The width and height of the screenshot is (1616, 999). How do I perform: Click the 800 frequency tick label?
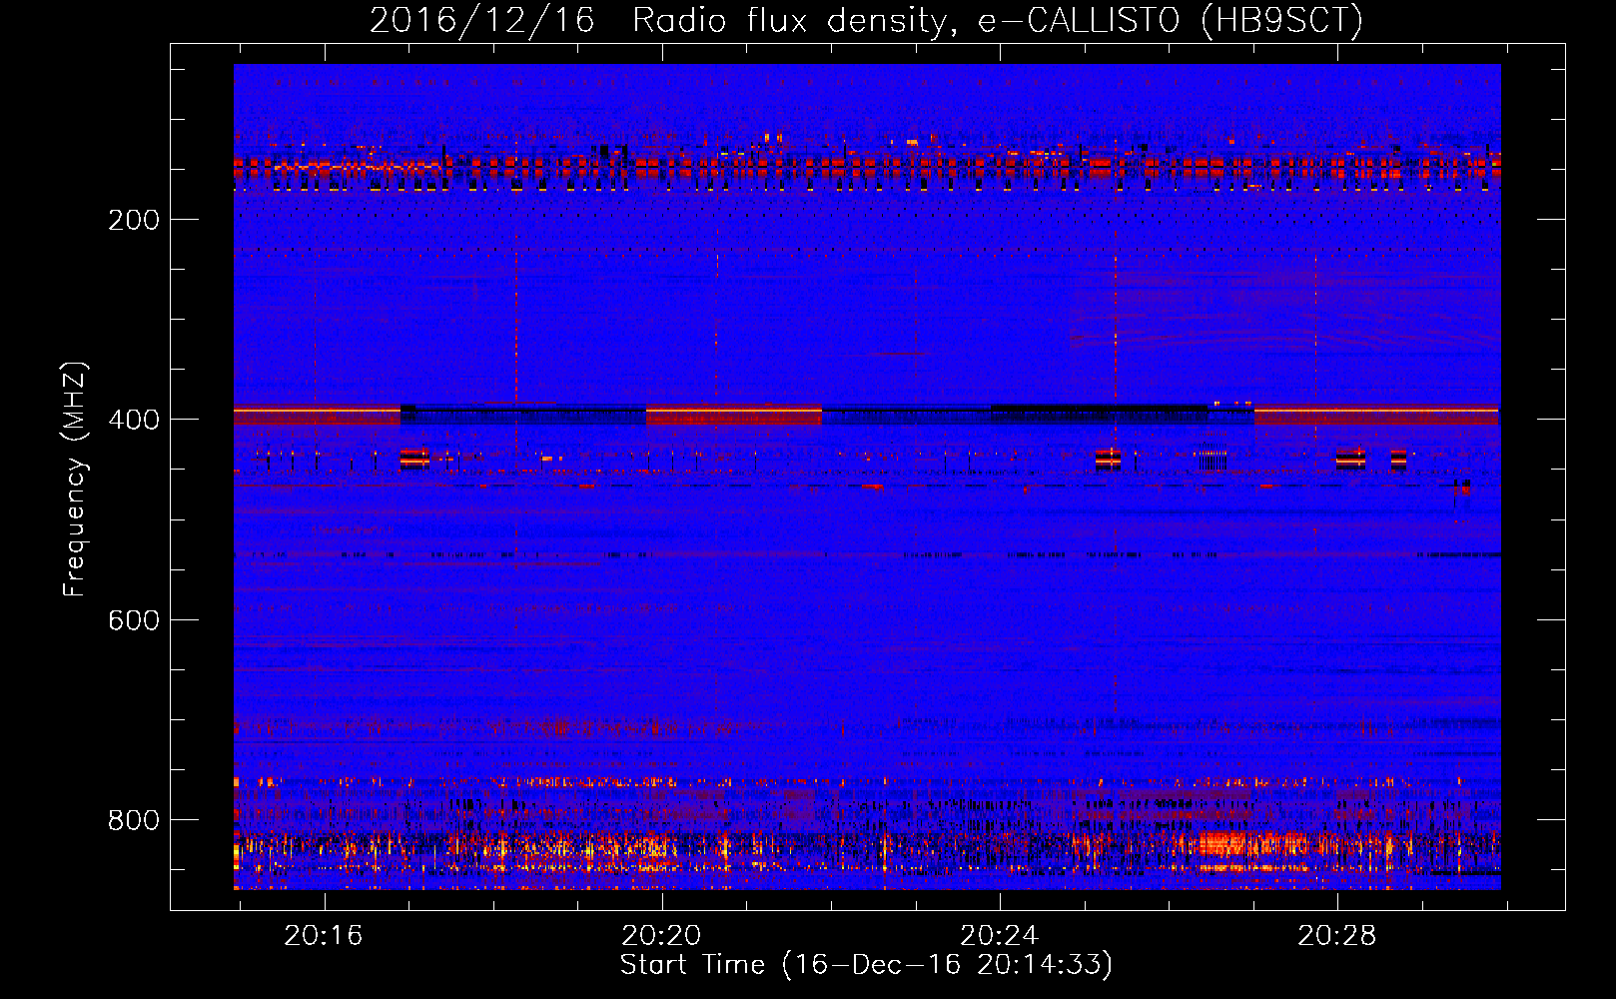[x=134, y=820]
